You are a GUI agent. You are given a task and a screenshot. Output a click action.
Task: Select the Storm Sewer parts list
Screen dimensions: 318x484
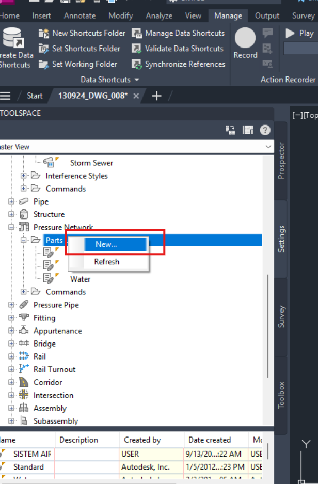coord(91,163)
